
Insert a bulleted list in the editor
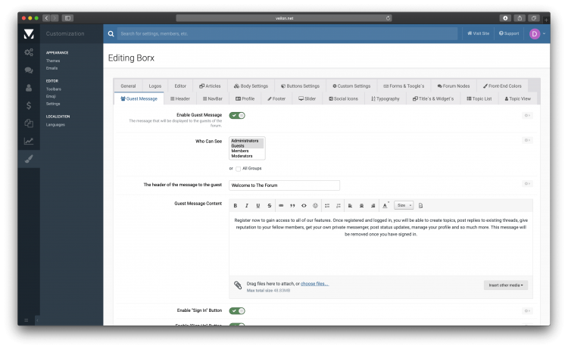click(327, 206)
